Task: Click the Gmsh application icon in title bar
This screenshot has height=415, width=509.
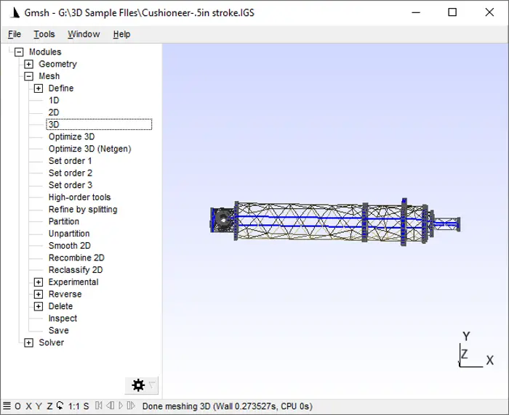Action: tap(15, 12)
